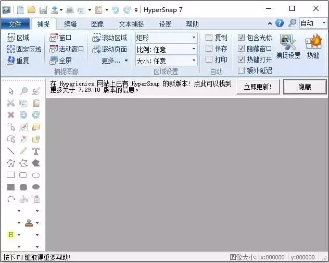This screenshot has width=329, height=263.
Task: Start a 滚动区域 scrolling region capture
Action: 109,38
